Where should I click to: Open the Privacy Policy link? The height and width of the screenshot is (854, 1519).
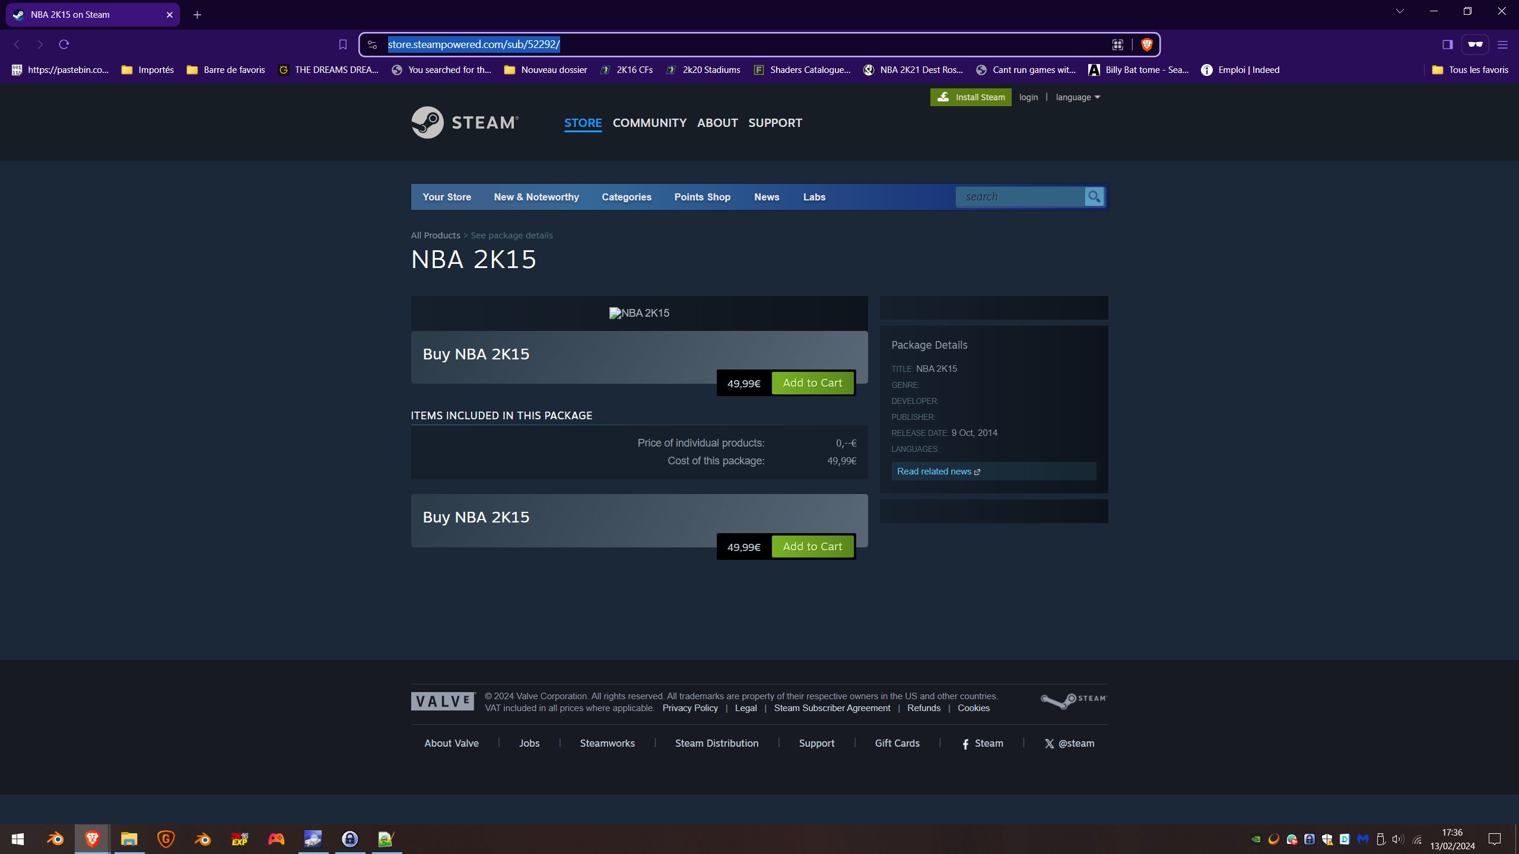tap(690, 708)
